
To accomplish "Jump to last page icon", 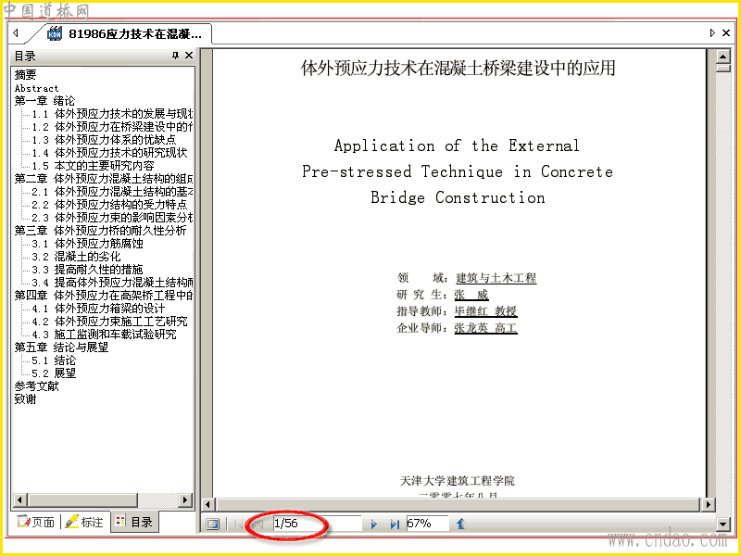I will 395,524.
